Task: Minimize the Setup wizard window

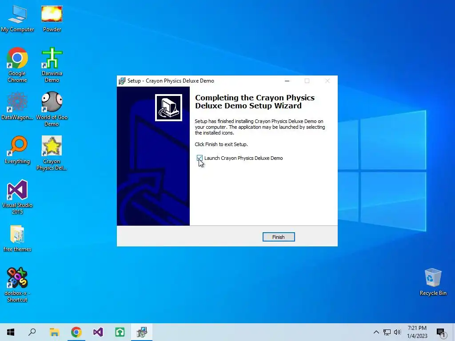Action: (287, 81)
